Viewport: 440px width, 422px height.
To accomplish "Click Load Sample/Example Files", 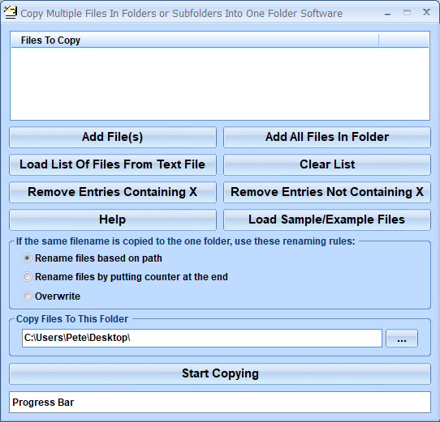I will (327, 220).
